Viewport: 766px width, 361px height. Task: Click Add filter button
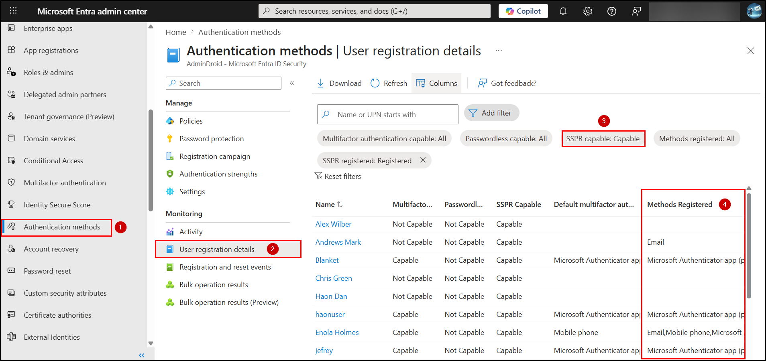(x=491, y=113)
